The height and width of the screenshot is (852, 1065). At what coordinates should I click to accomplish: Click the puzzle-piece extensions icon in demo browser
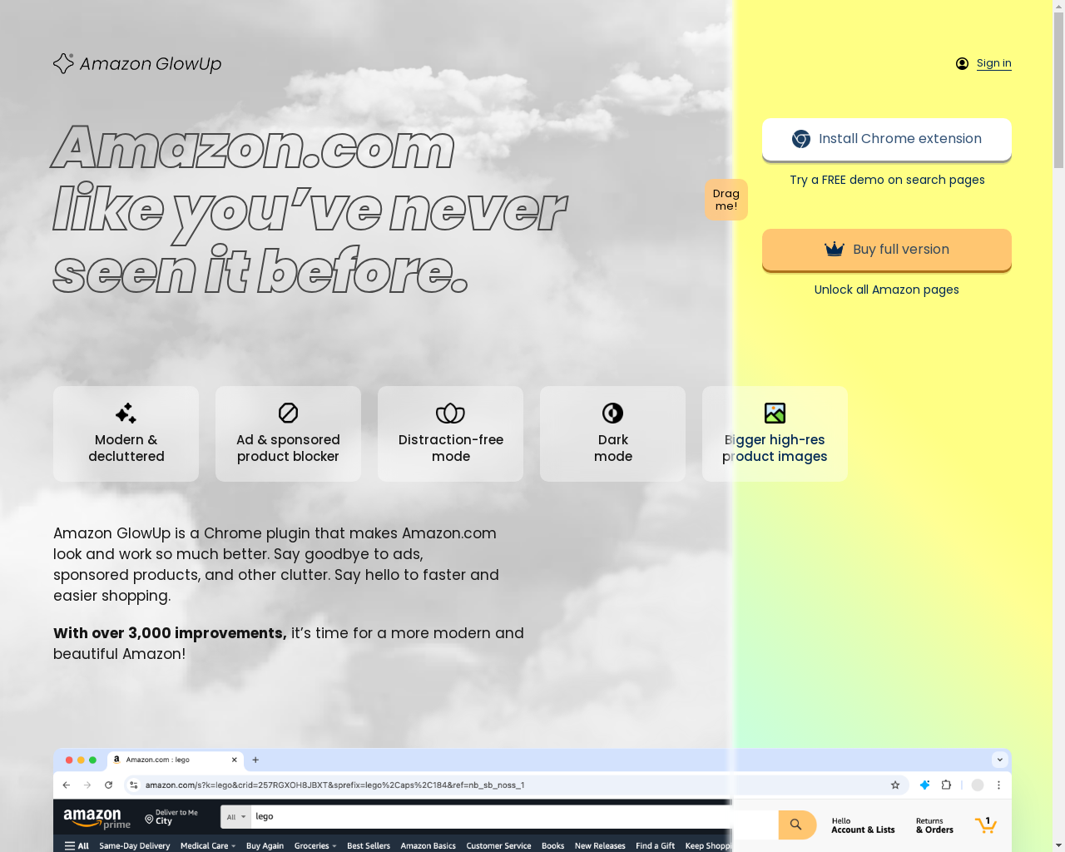pyautogui.click(x=946, y=785)
